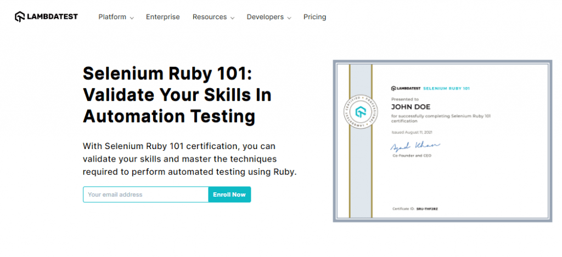Open the Developers menu label

pos(265,17)
